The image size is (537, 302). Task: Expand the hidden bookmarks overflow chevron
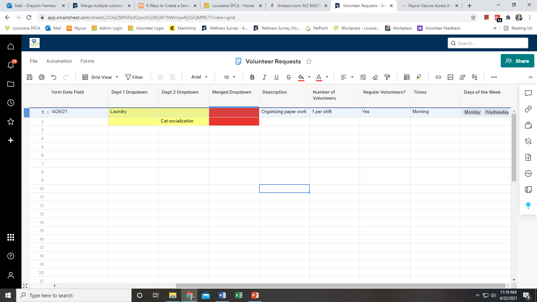click(495, 28)
